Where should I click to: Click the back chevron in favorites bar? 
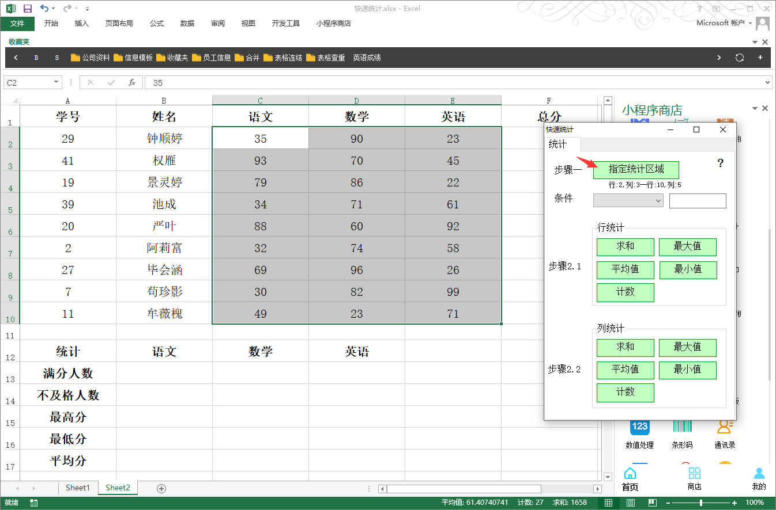click(x=16, y=58)
